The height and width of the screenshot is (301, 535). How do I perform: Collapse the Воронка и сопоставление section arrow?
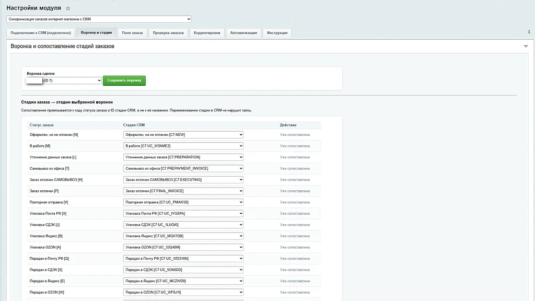[526, 46]
